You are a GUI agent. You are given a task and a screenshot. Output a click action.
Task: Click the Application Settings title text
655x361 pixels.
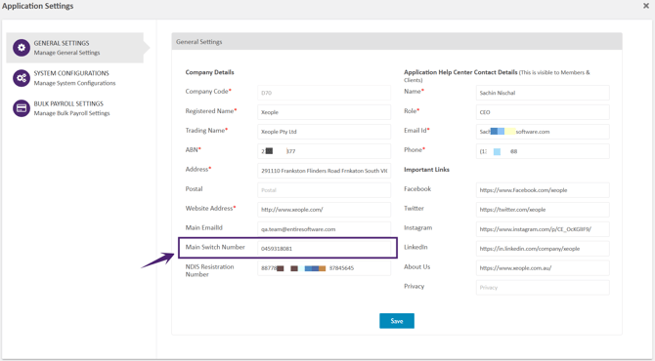(37, 6)
